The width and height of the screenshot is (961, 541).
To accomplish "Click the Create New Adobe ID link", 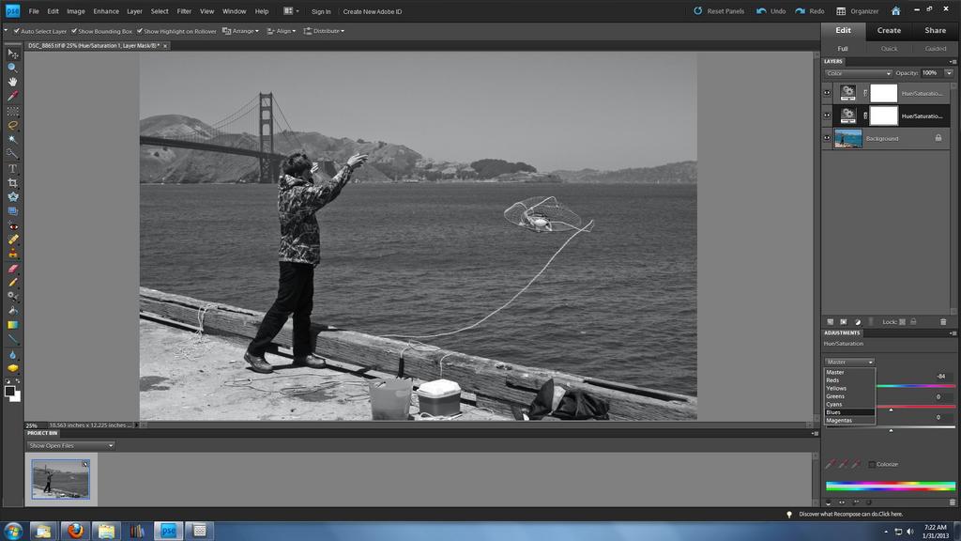I will 372,11.
